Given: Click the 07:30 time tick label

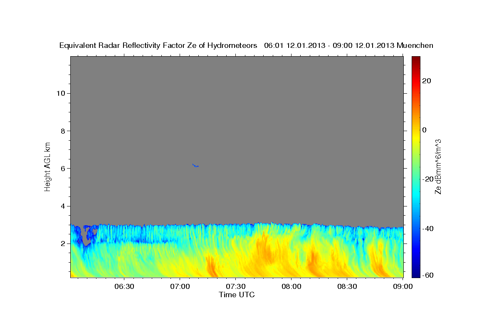Looking at the screenshot, I should (235, 286).
